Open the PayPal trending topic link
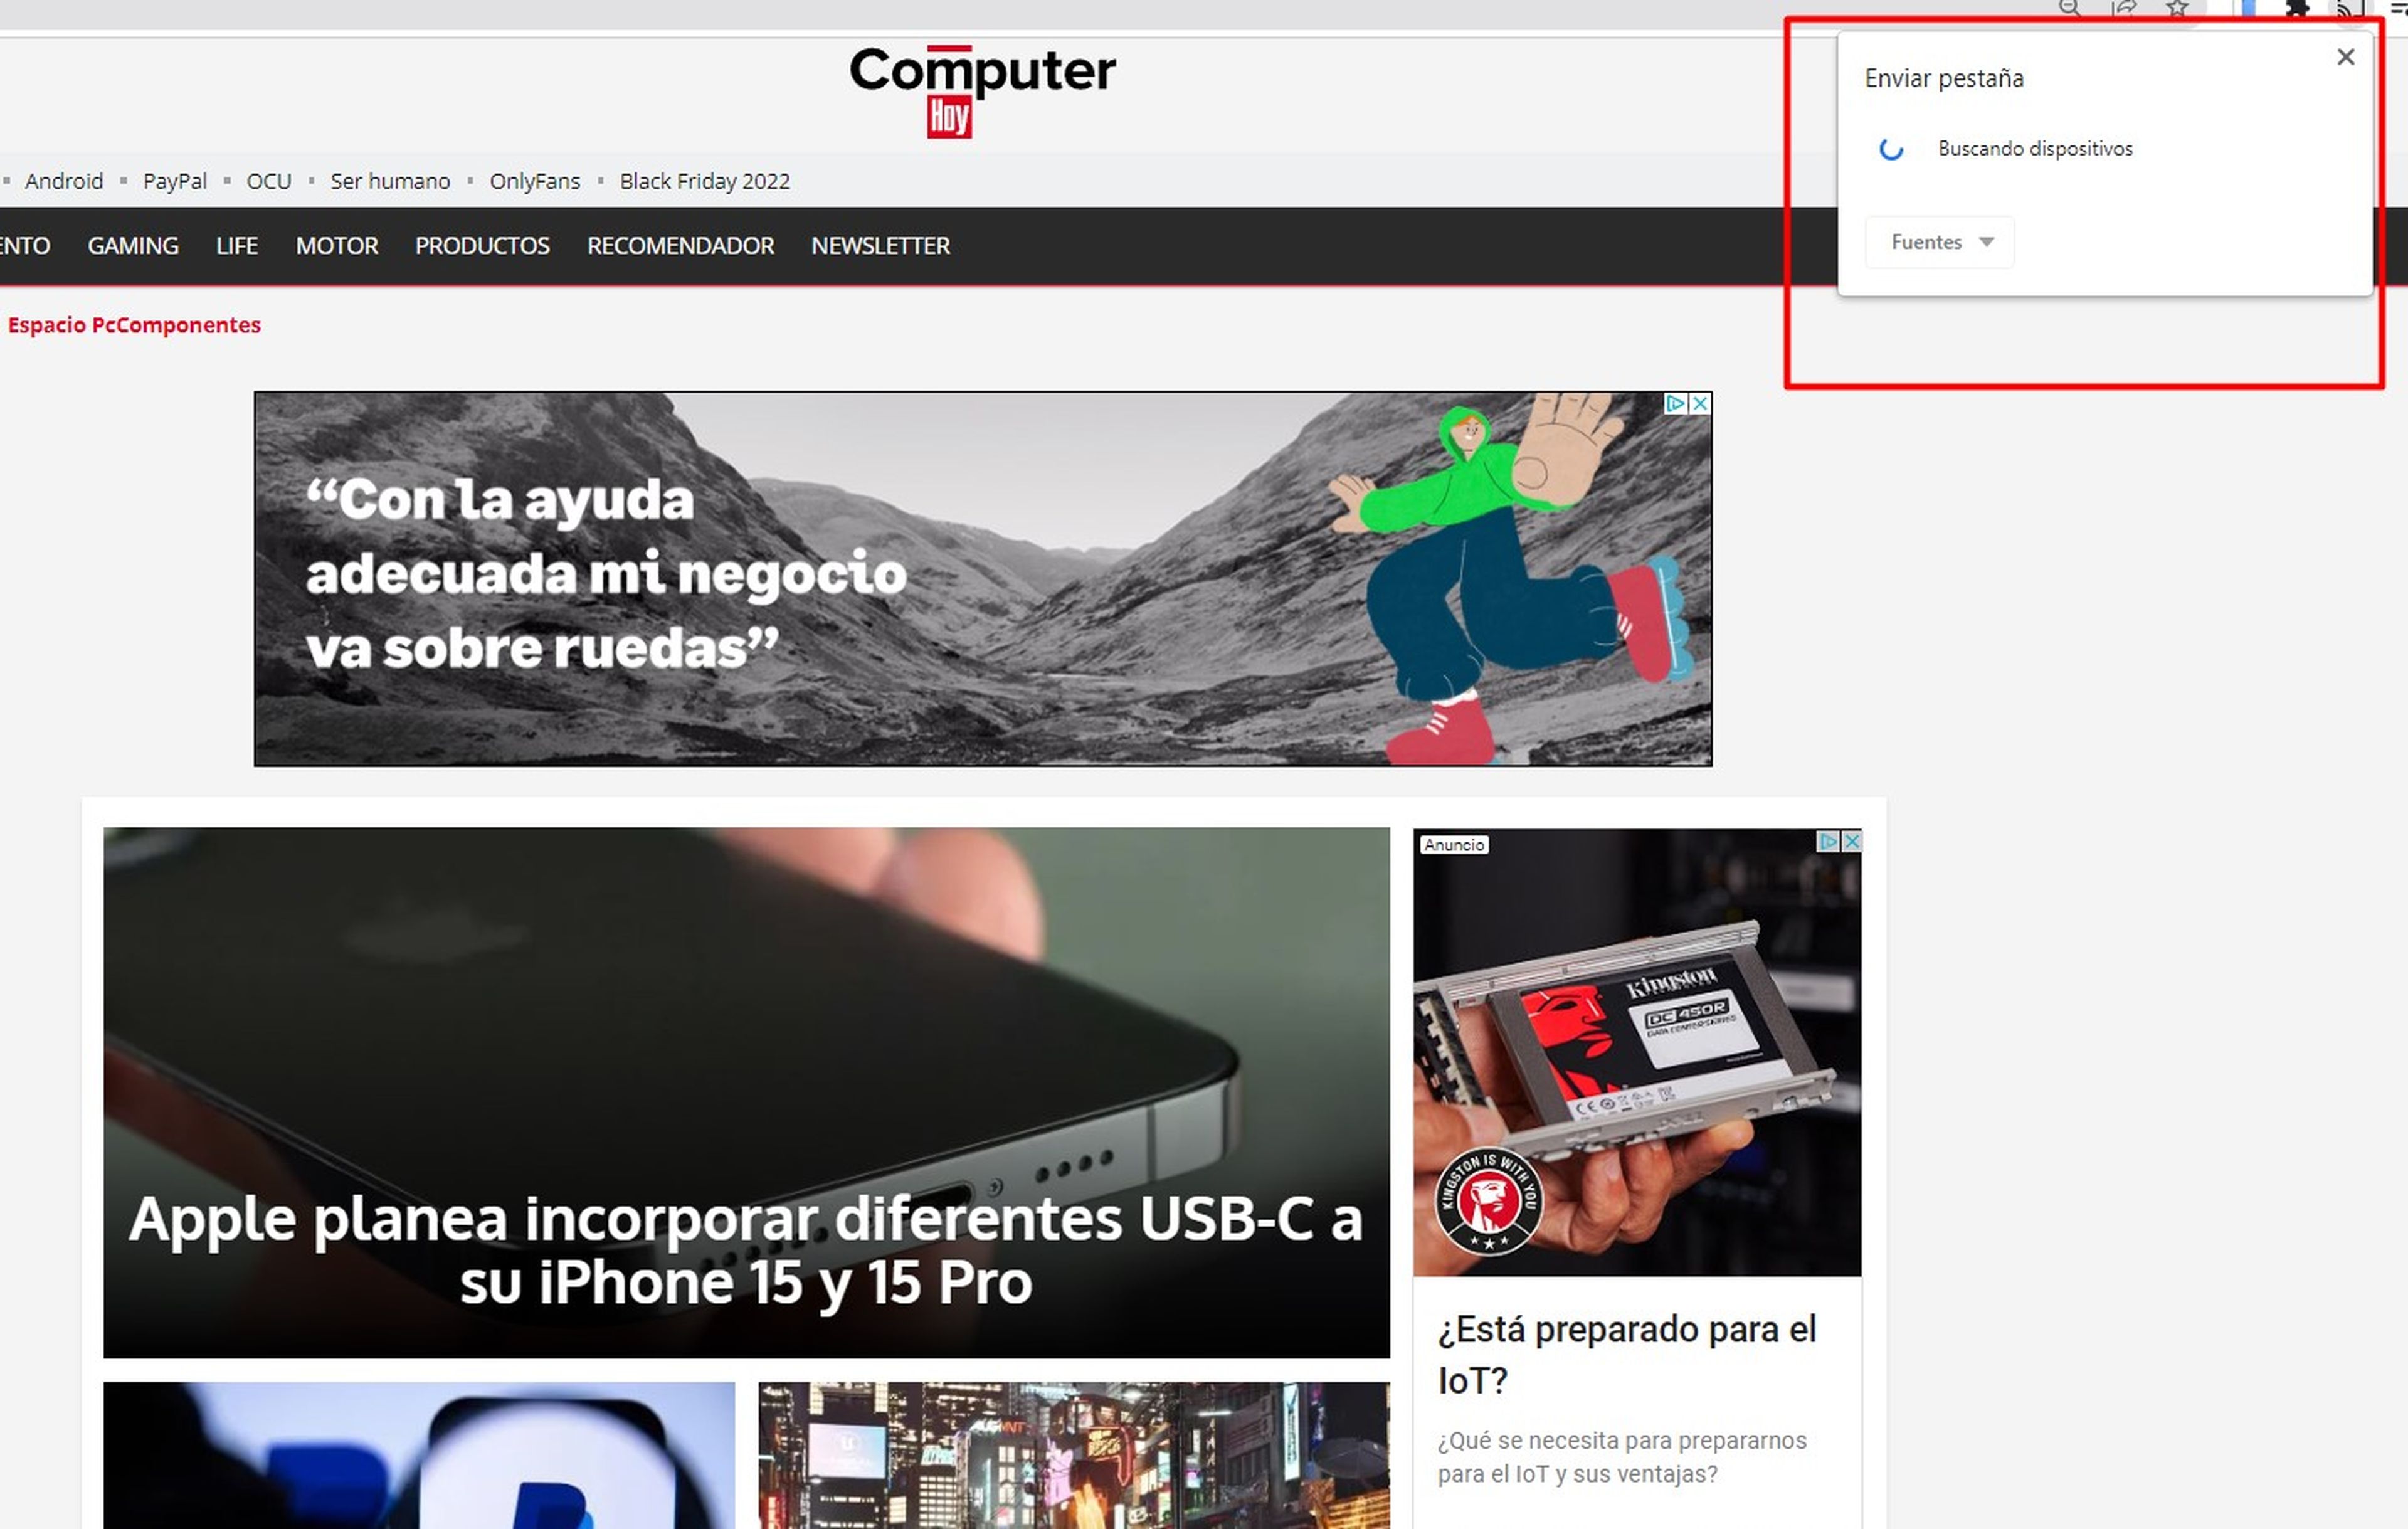The image size is (2408, 1529). pos(175,181)
